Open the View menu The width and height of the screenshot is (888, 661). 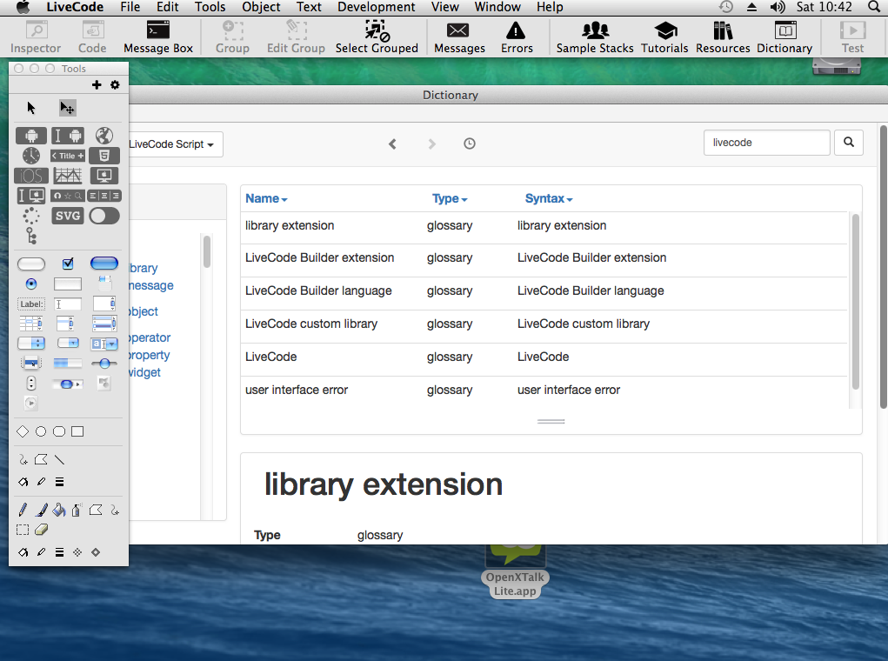coord(445,7)
